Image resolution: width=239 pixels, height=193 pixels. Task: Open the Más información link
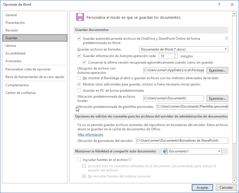[90, 134]
